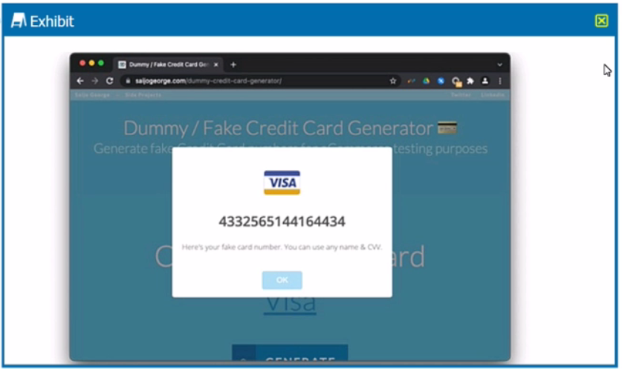Click the yellow macOS minimize dot

[x=91, y=63]
